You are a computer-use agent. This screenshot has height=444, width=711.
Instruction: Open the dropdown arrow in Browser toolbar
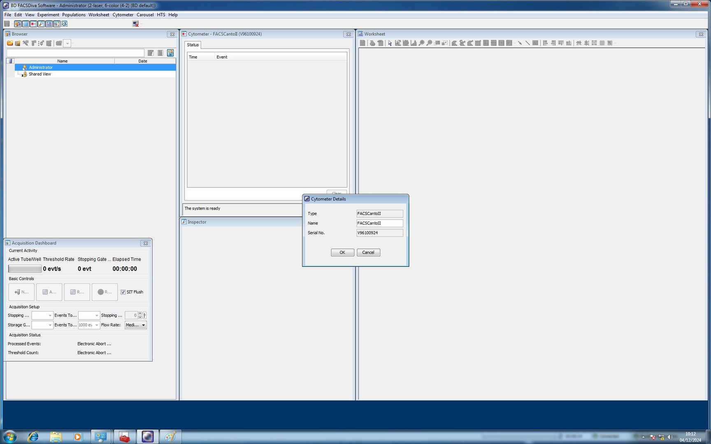[67, 43]
